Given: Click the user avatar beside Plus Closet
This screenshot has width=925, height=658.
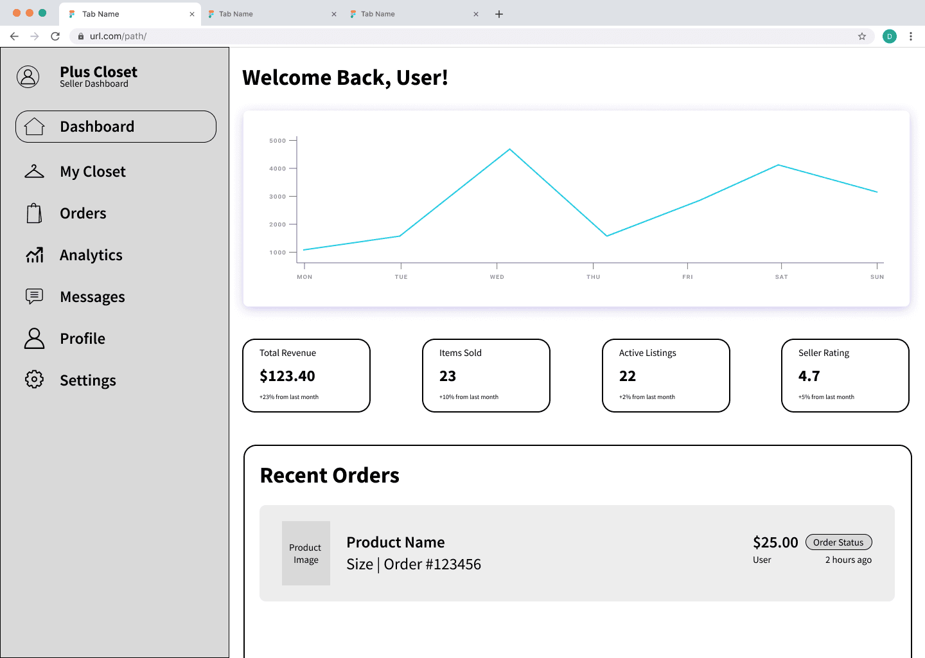Looking at the screenshot, I should point(28,76).
